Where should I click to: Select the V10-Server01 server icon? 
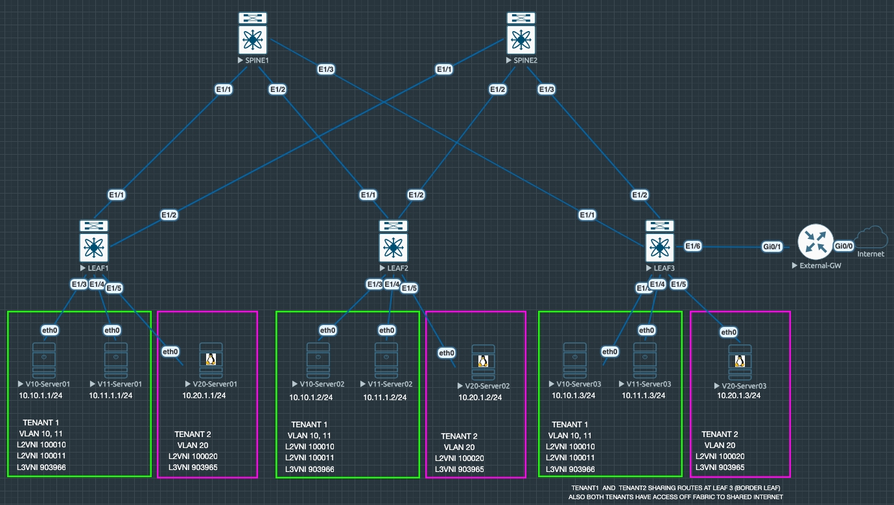44,361
